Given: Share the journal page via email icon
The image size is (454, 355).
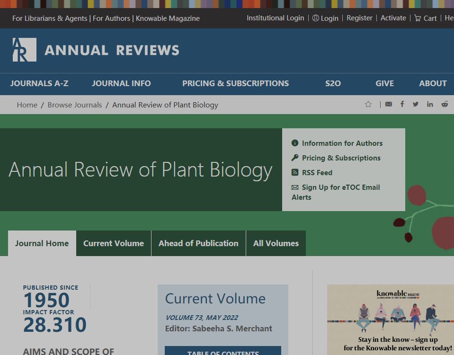Looking at the screenshot, I should [x=389, y=104].
